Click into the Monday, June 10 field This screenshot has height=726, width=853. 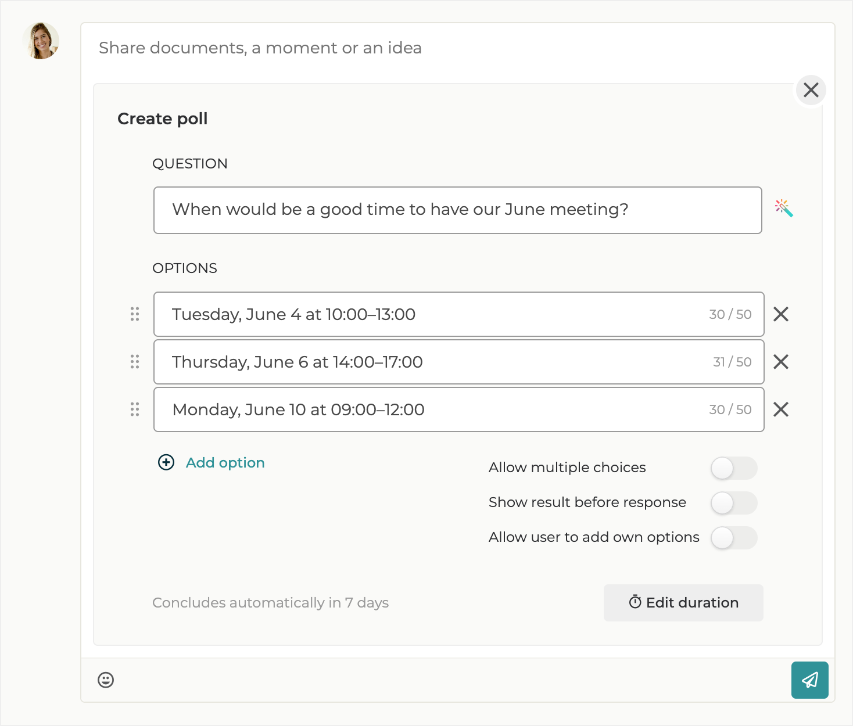tap(430, 409)
